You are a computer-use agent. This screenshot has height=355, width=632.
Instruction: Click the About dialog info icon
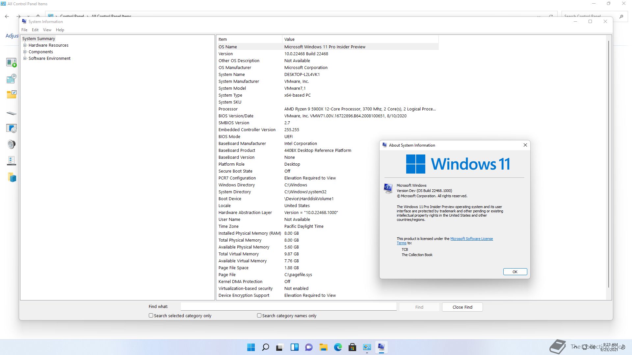[388, 188]
